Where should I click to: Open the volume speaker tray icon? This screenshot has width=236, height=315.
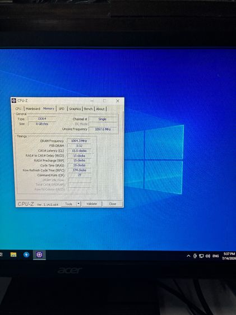tap(208, 256)
